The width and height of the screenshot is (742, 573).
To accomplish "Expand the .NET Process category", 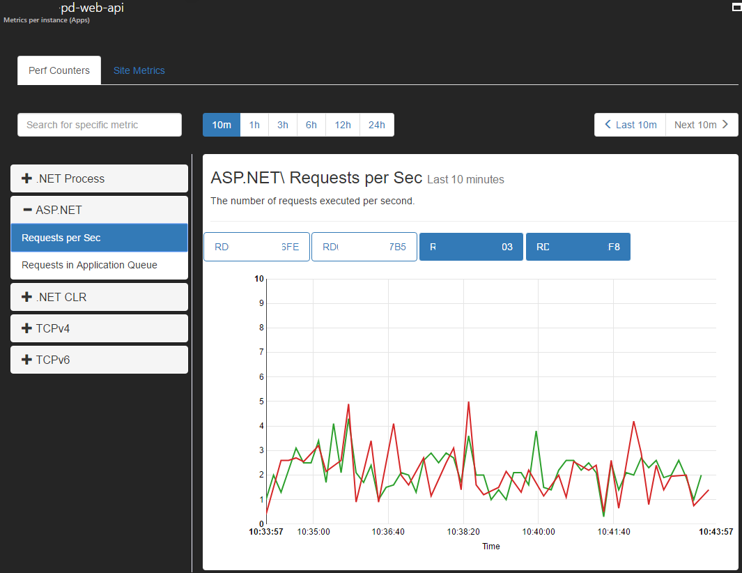I will pyautogui.click(x=100, y=178).
